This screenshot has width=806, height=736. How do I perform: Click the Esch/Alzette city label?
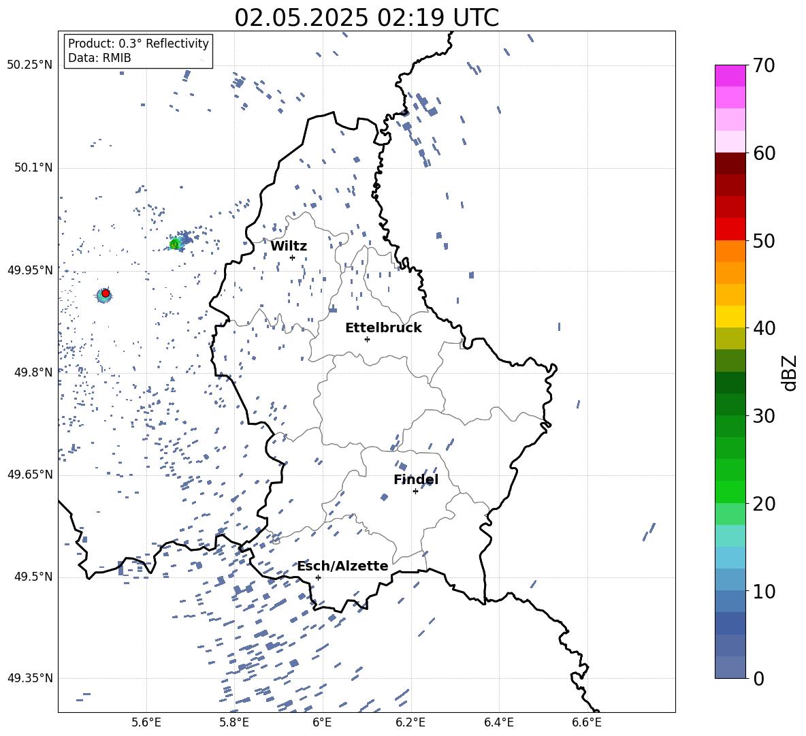click(342, 566)
